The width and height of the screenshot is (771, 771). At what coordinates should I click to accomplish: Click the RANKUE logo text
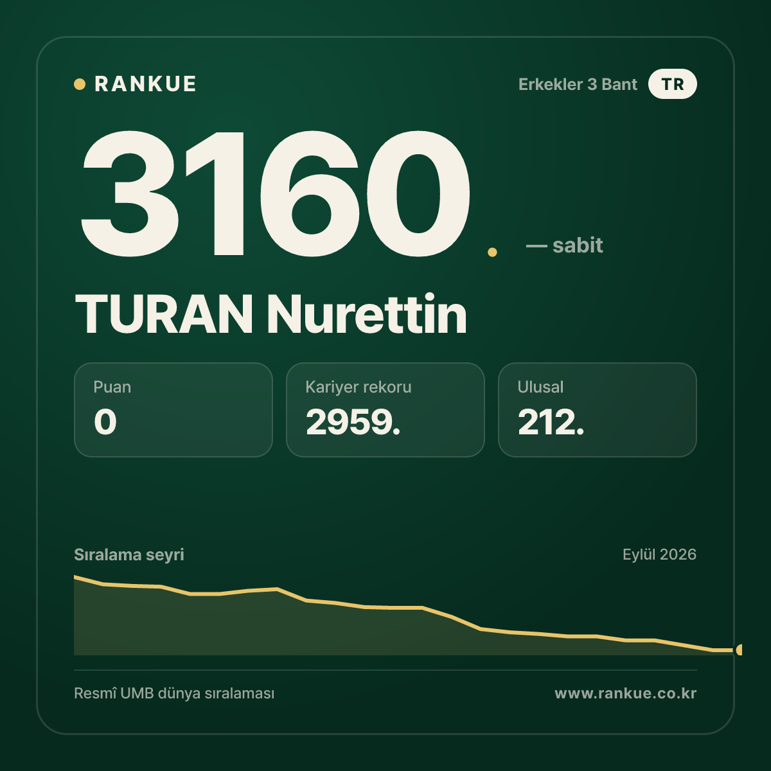pos(145,84)
